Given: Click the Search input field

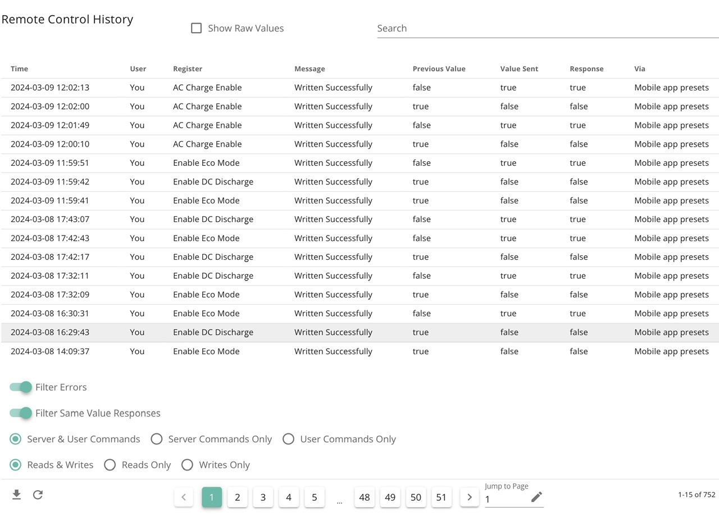Looking at the screenshot, I should click(x=548, y=28).
